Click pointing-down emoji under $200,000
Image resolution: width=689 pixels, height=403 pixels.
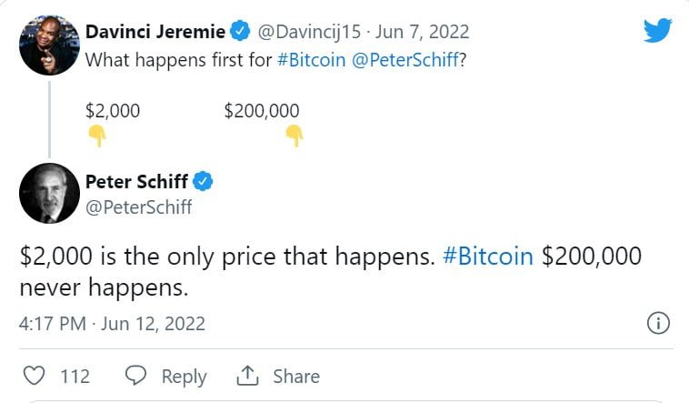pyautogui.click(x=294, y=136)
